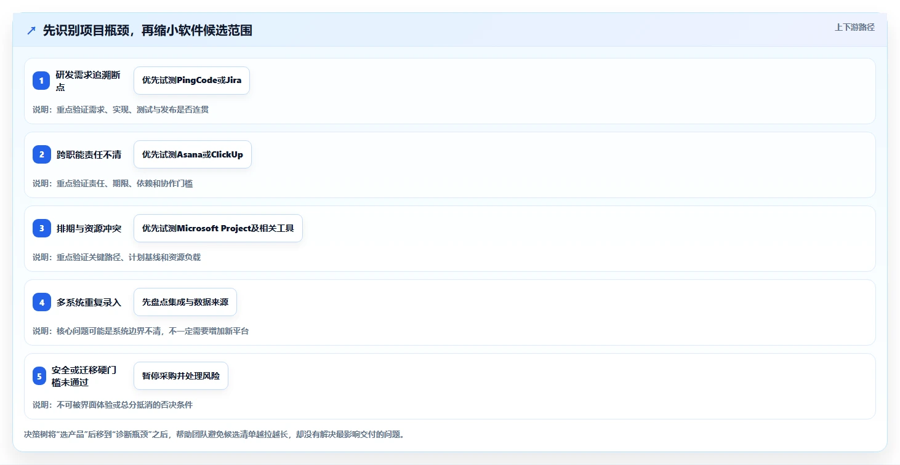This screenshot has height=465, width=900.
Task: Select step number 3 badge
Action: coord(42,228)
